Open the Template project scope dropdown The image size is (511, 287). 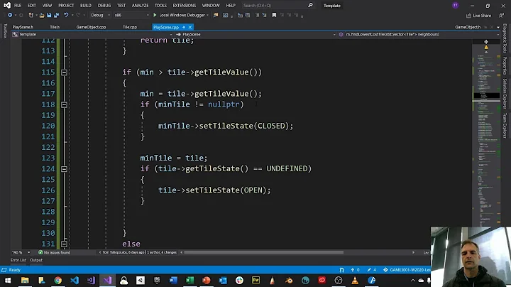pos(92,34)
